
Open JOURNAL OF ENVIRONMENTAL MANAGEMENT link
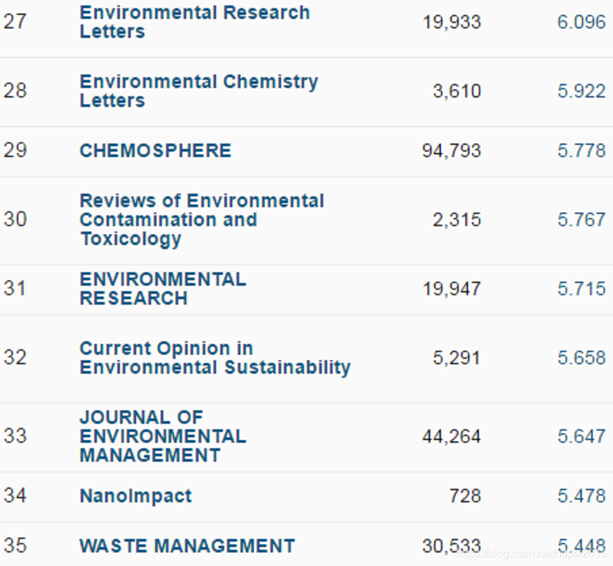coord(163,436)
